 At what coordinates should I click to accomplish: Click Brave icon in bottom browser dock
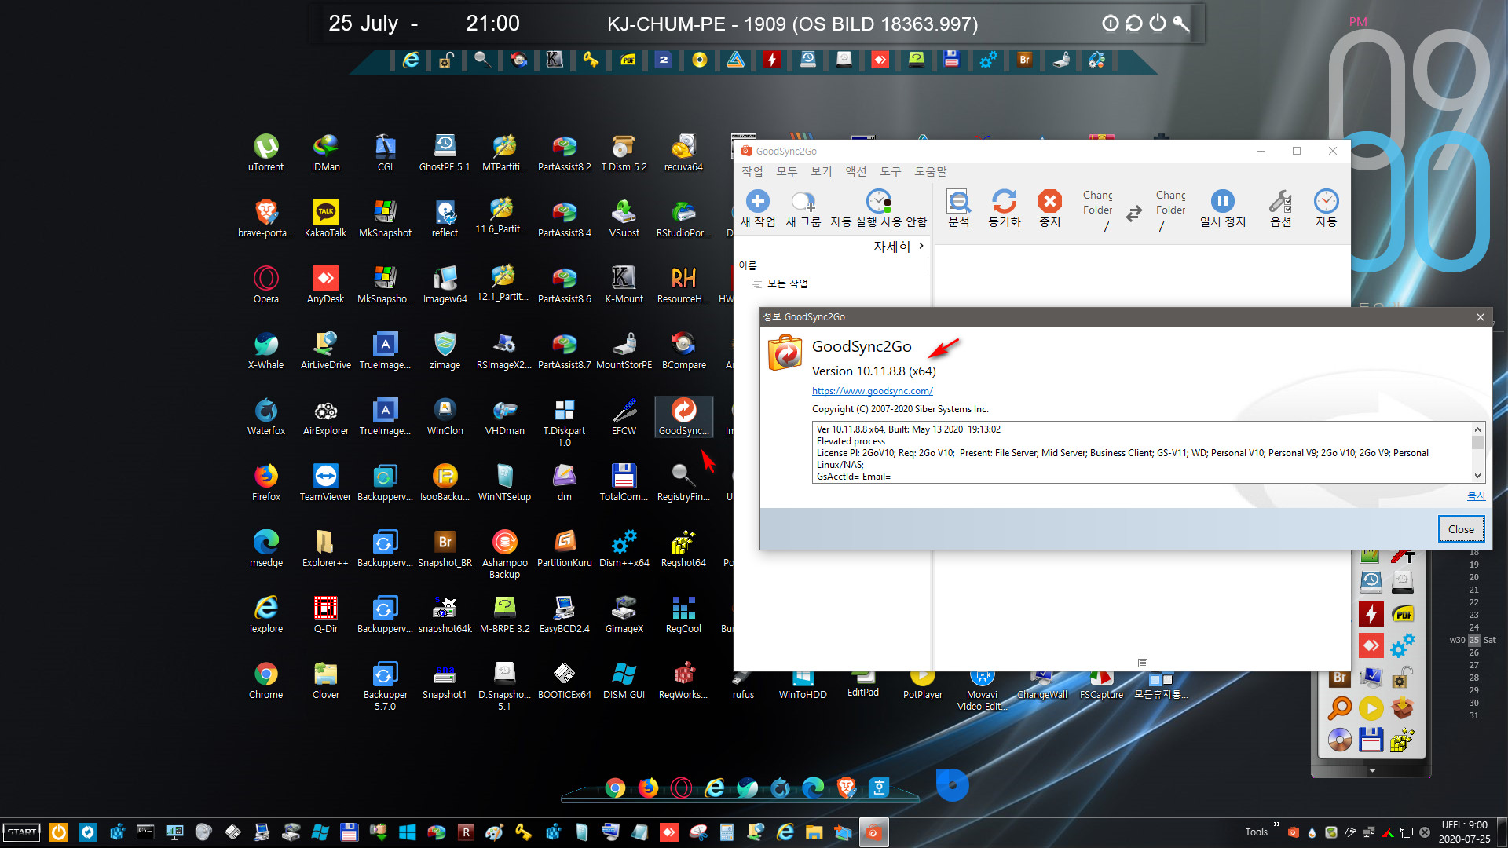click(x=846, y=787)
